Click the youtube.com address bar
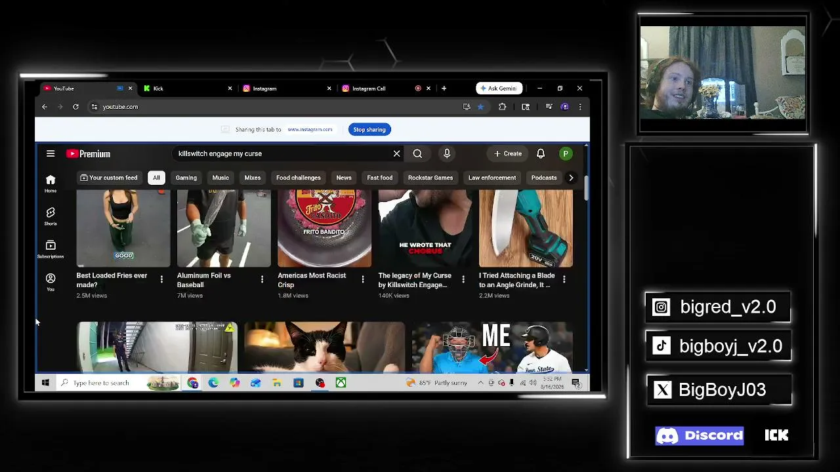The width and height of the screenshot is (840, 472). [276, 107]
